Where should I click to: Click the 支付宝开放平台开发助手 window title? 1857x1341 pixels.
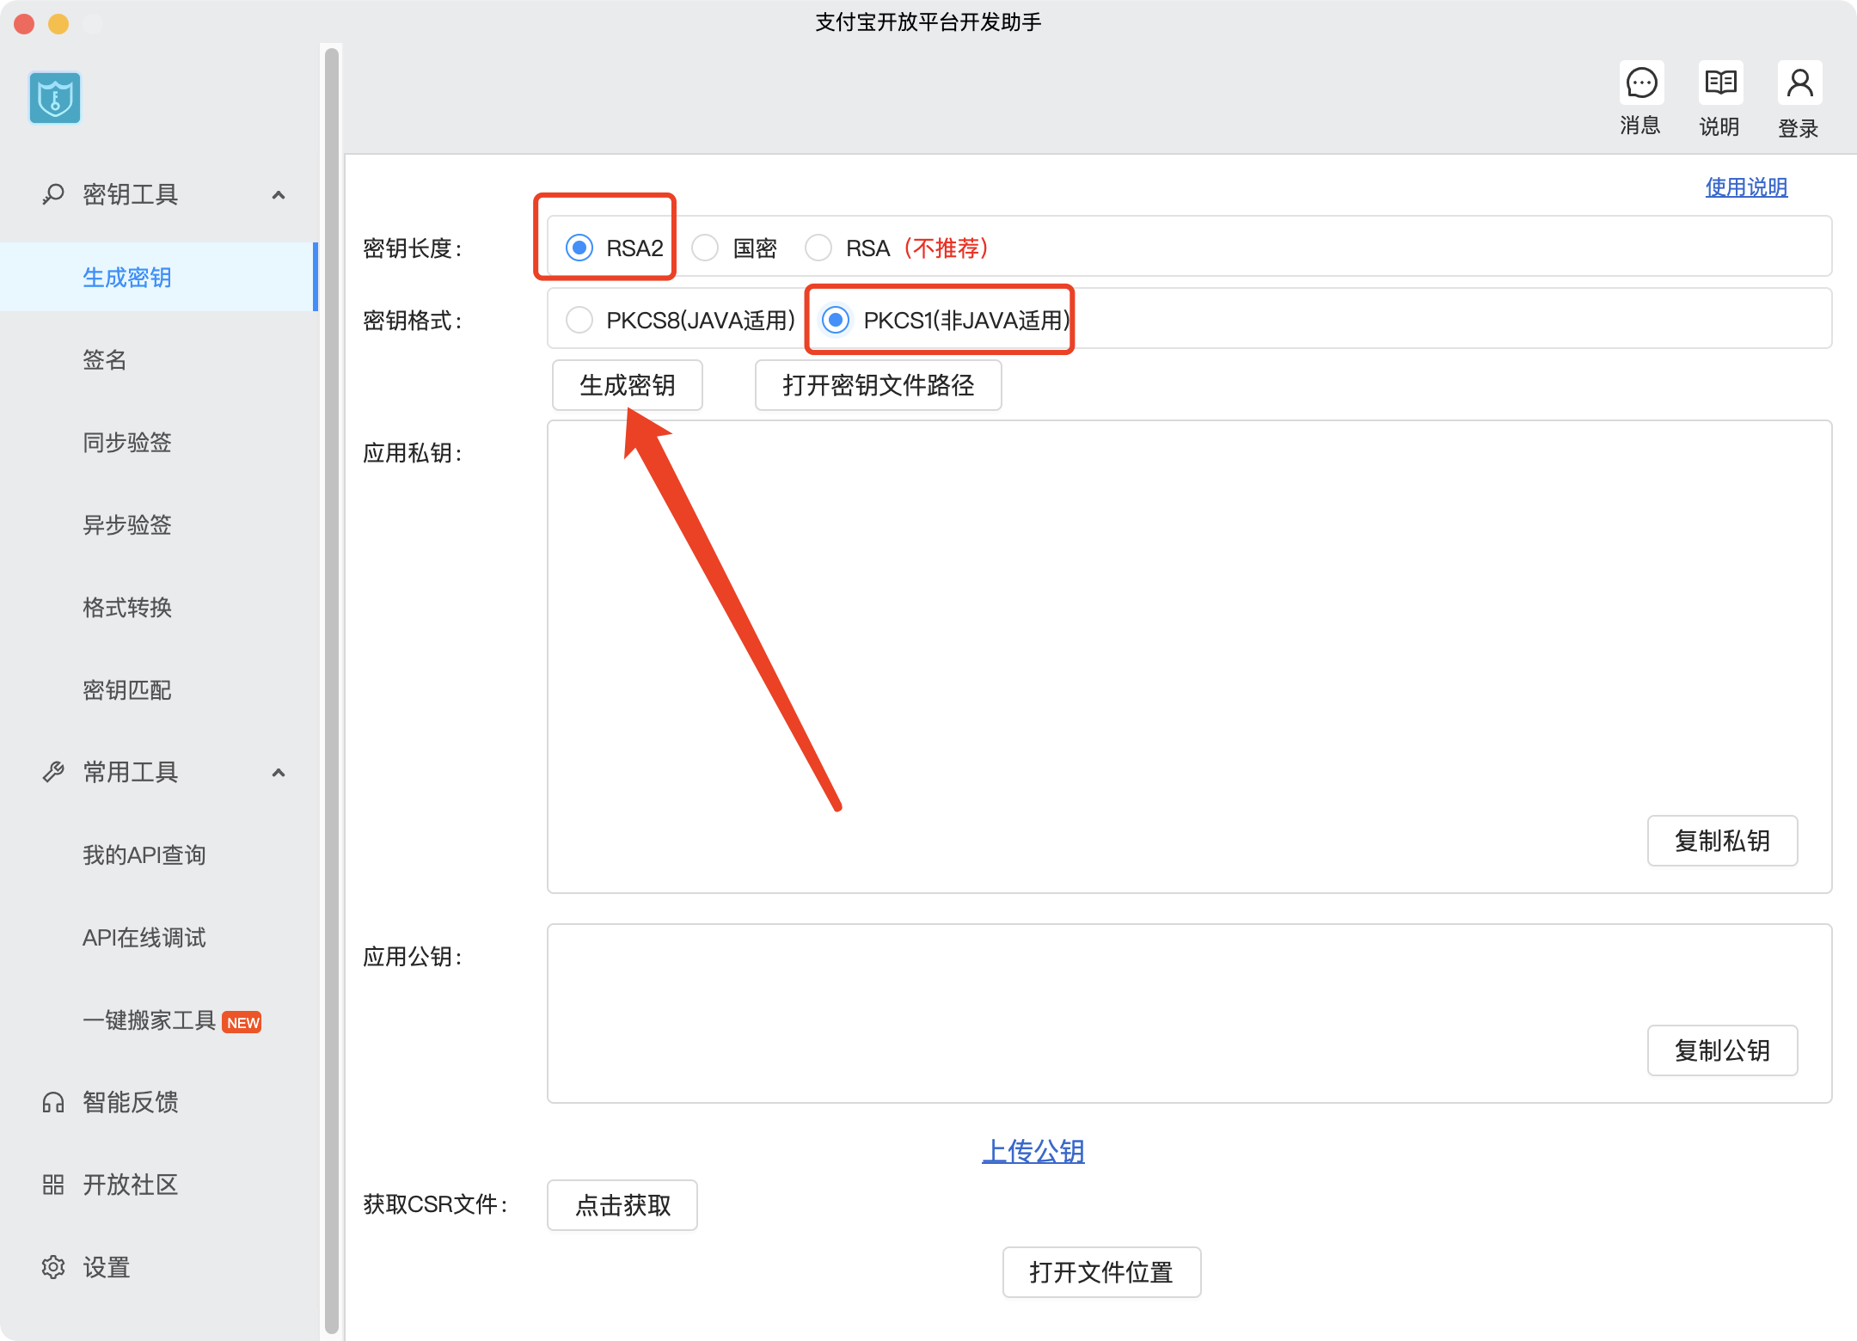[929, 22]
